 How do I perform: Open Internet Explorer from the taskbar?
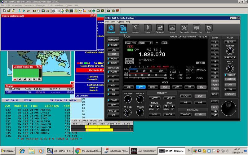coord(22,151)
